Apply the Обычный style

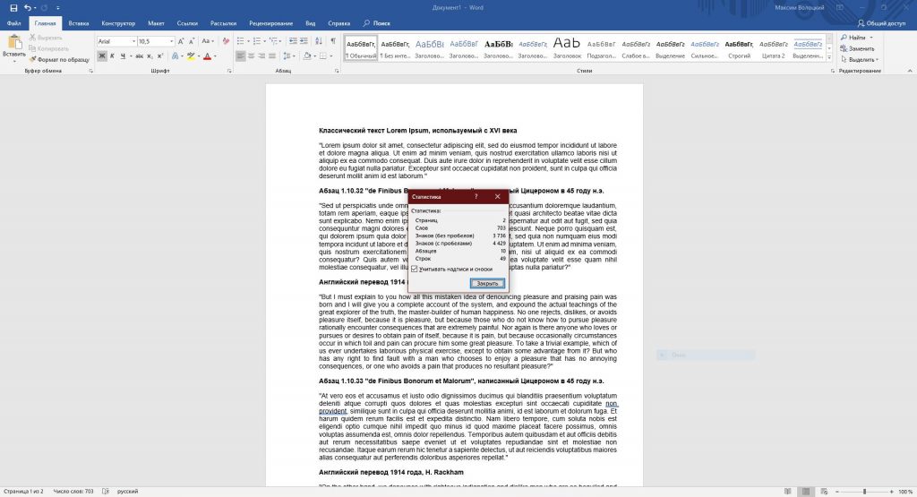(x=361, y=48)
